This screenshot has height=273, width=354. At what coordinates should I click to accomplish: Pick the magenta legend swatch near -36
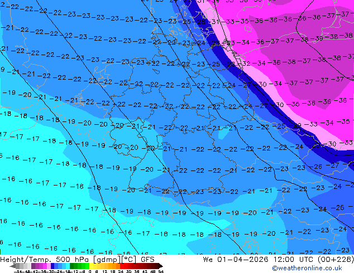pyautogui.click(x=45, y=266)
